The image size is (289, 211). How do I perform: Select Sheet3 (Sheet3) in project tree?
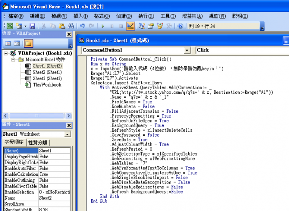tap(47, 78)
